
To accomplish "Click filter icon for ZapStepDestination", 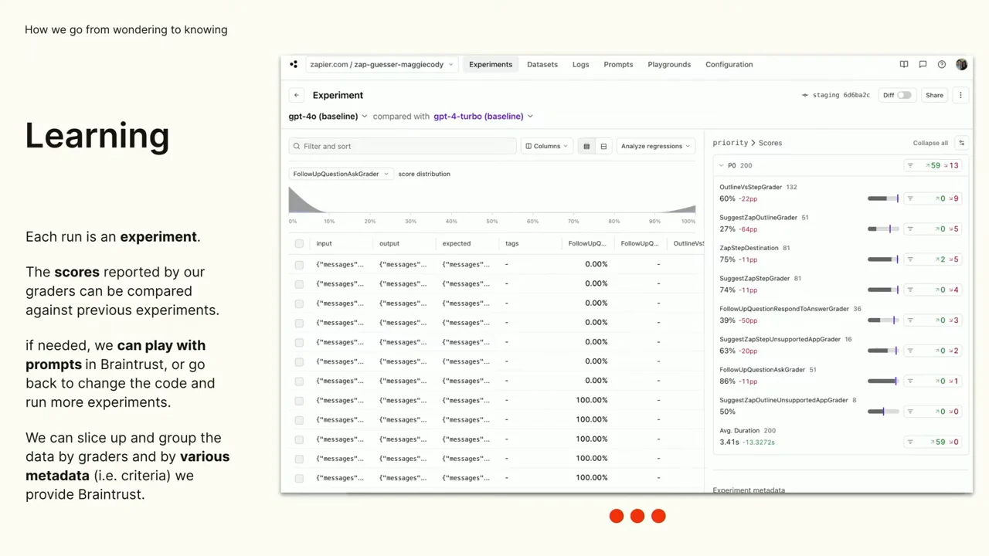I will 910,259.
